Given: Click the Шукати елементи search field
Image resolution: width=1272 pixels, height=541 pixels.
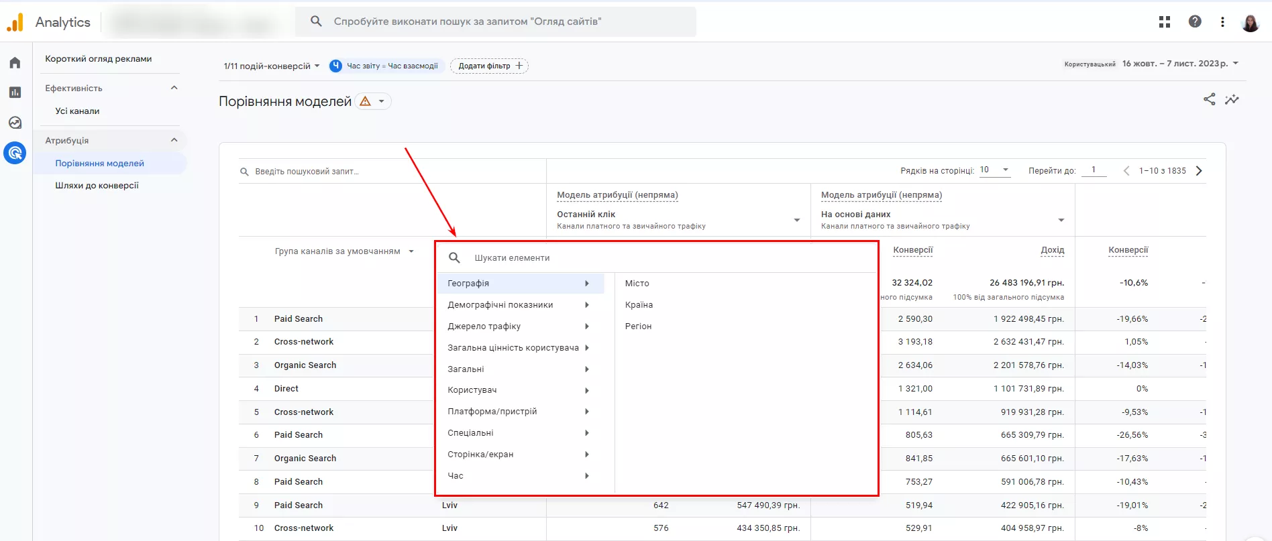Looking at the screenshot, I should click(657, 257).
